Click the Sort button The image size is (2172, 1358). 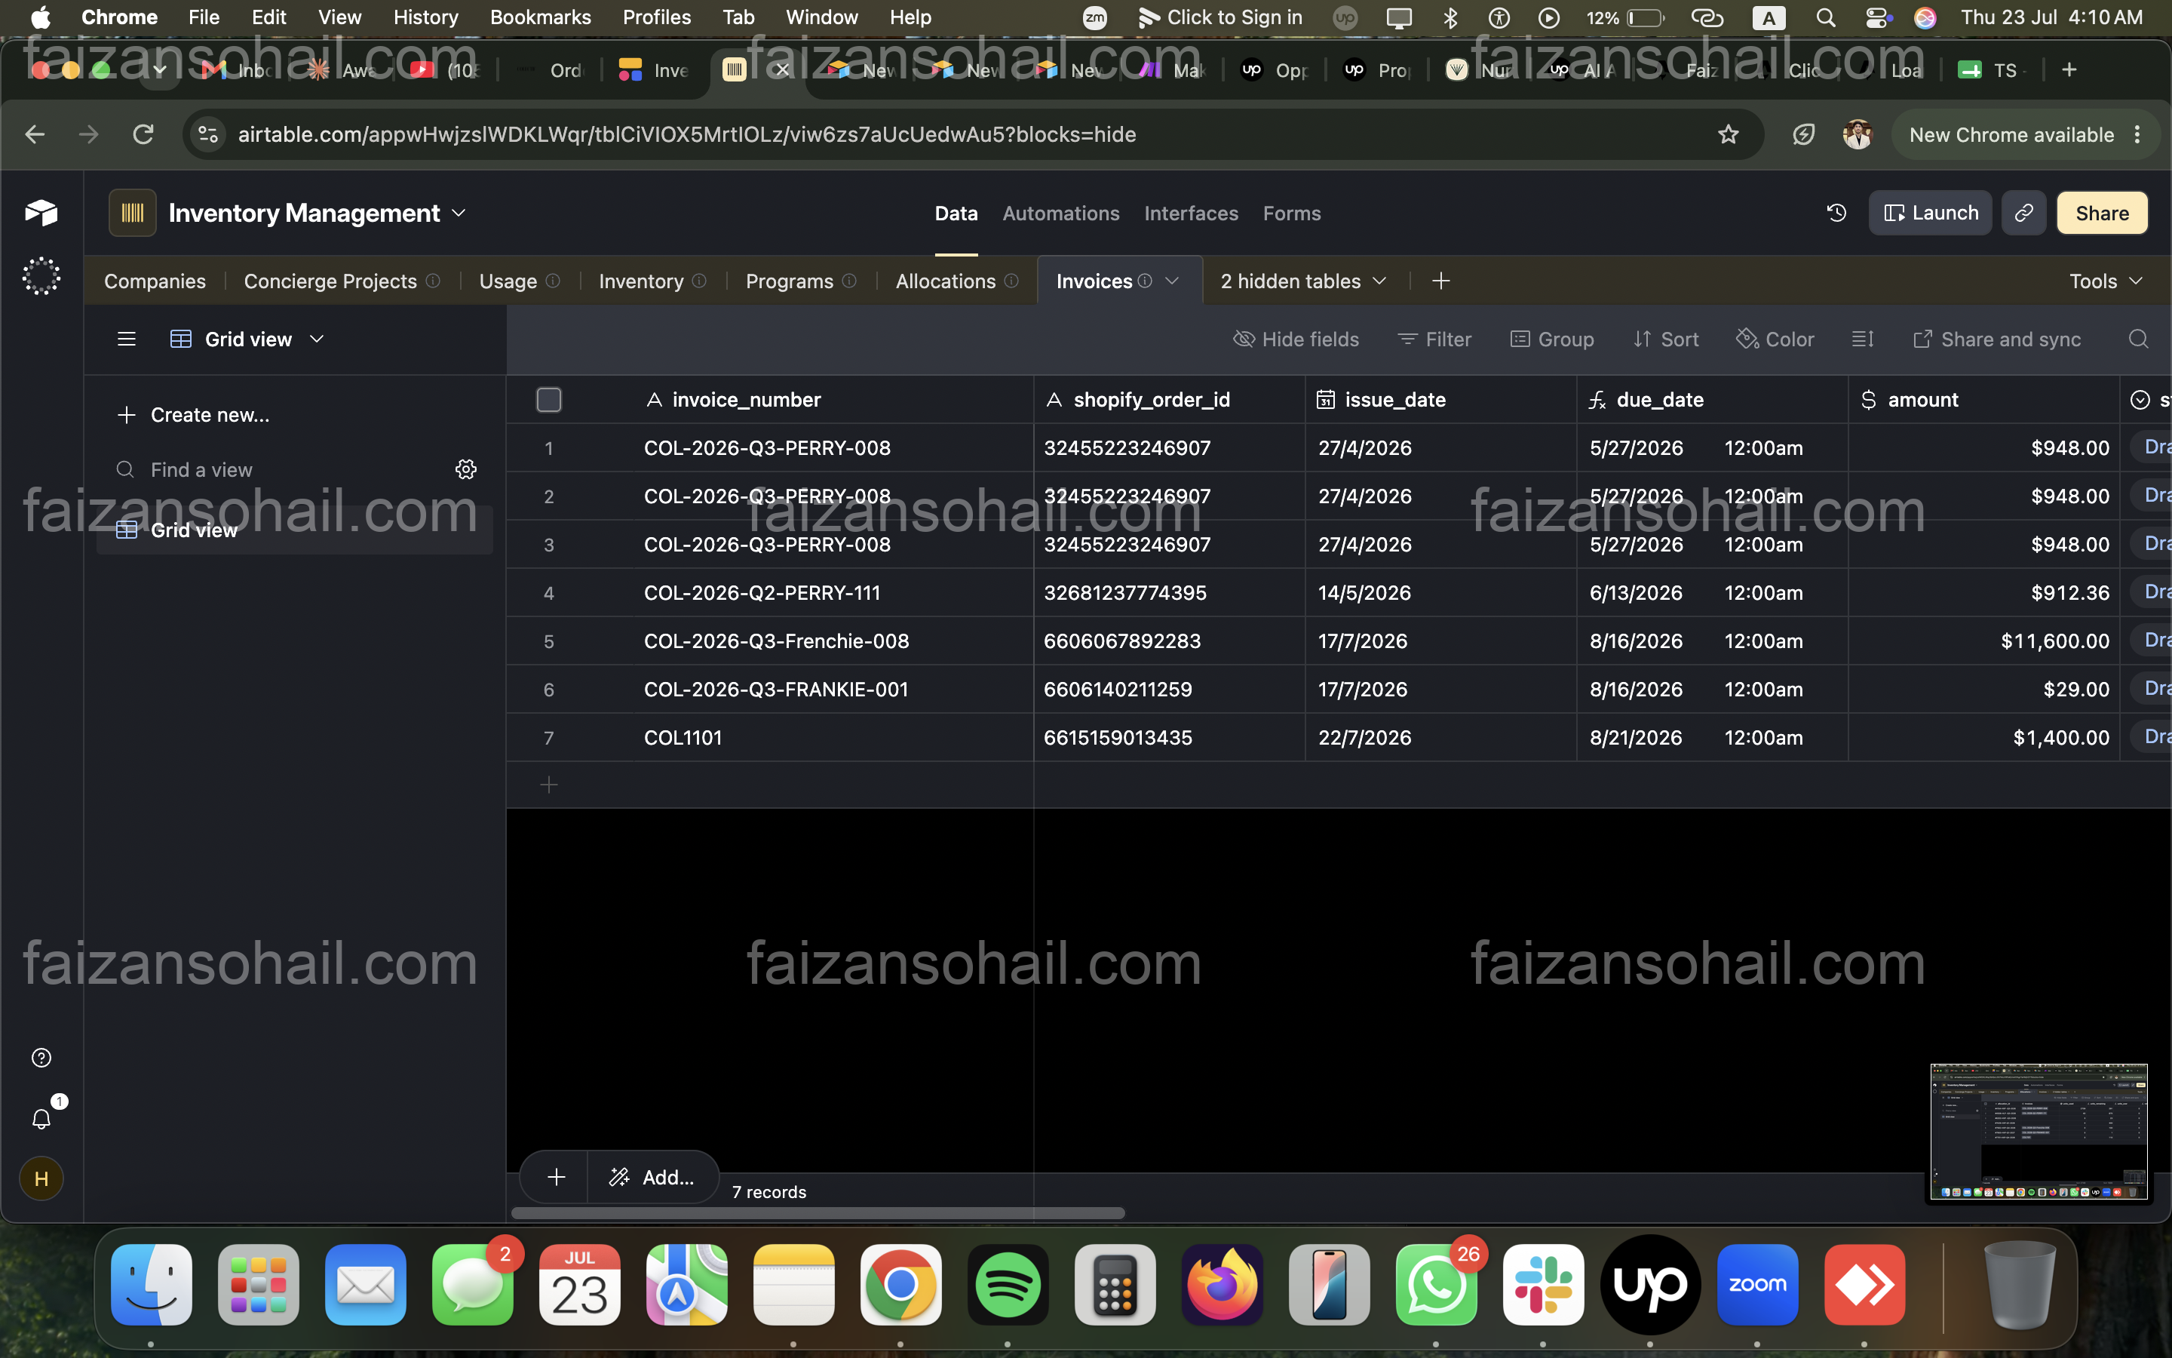(x=1665, y=339)
